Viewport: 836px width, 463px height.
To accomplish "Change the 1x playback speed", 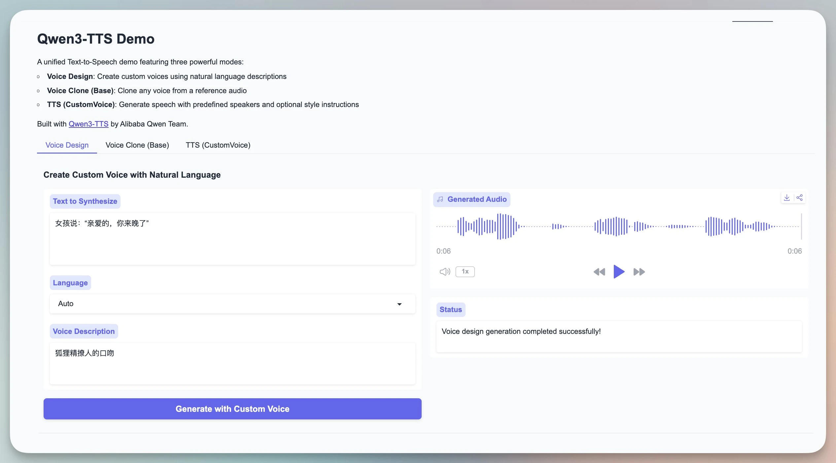I will [x=465, y=272].
